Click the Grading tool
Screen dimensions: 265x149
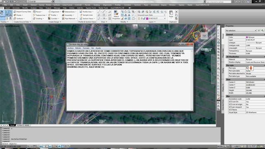(38, 18)
